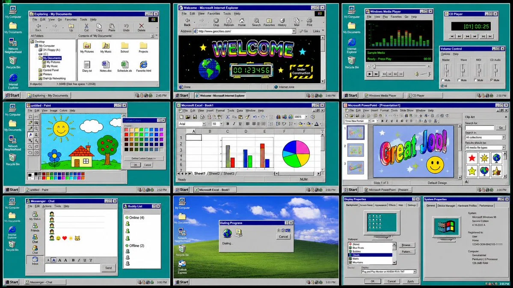Toggle Underline in Excel formatting toolbar
This screenshot has width=513, height=288.
(x=240, y=124)
